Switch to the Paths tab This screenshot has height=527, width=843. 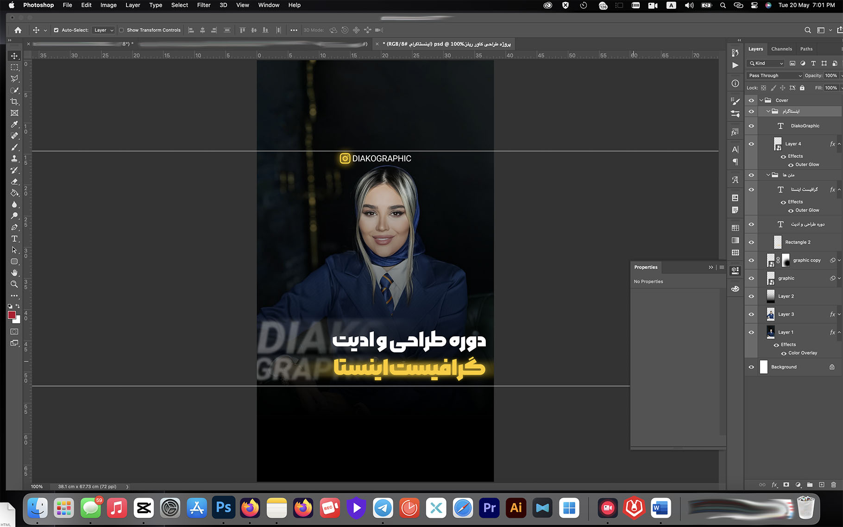806,49
